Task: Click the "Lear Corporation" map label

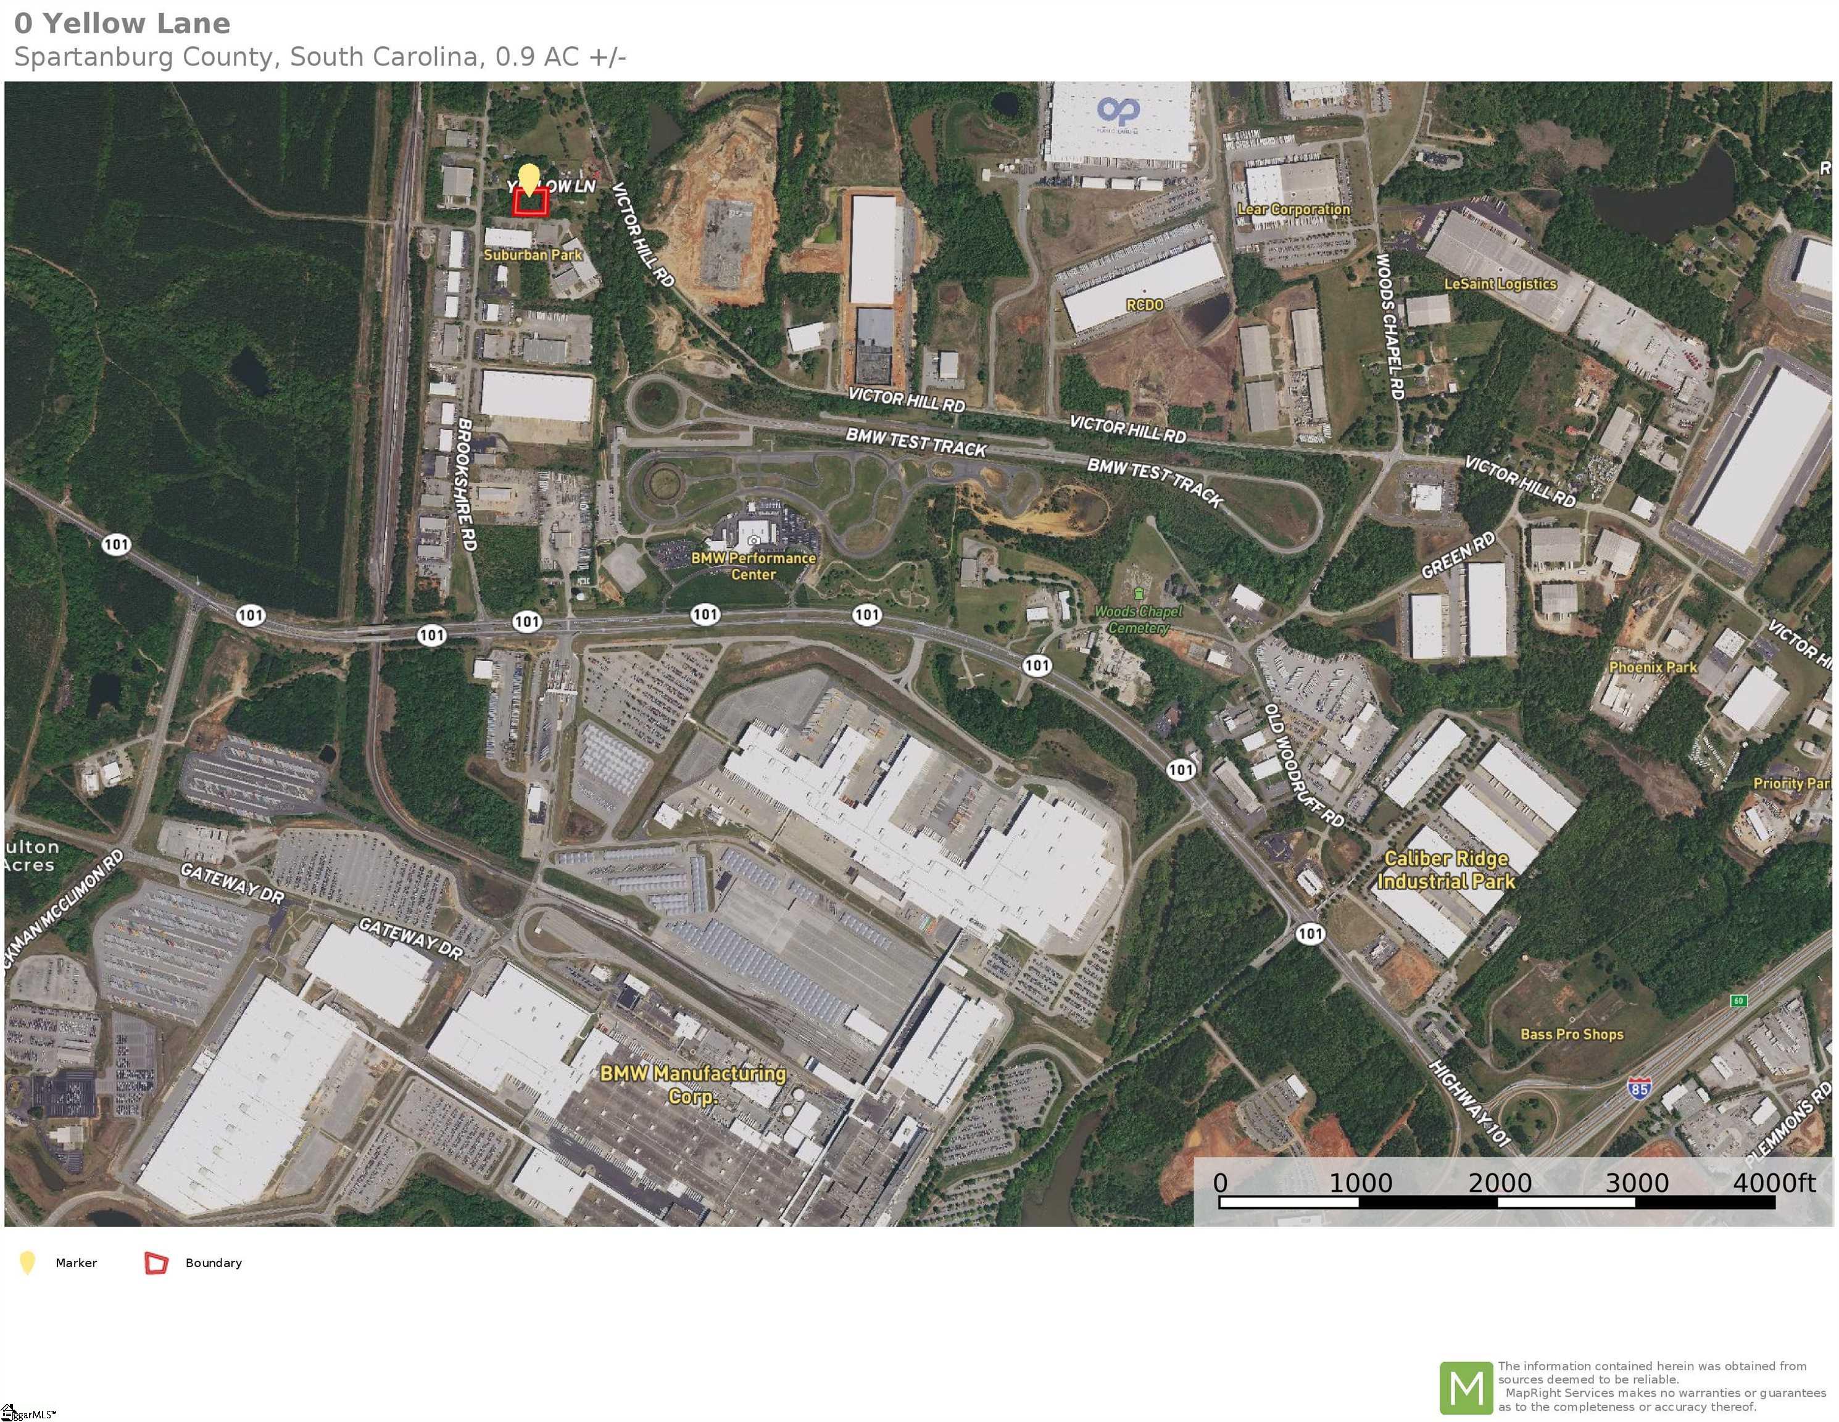Action: click(1293, 209)
